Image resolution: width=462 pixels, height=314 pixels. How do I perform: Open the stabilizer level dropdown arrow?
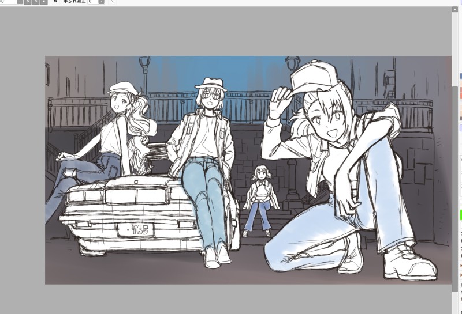(102, 2)
